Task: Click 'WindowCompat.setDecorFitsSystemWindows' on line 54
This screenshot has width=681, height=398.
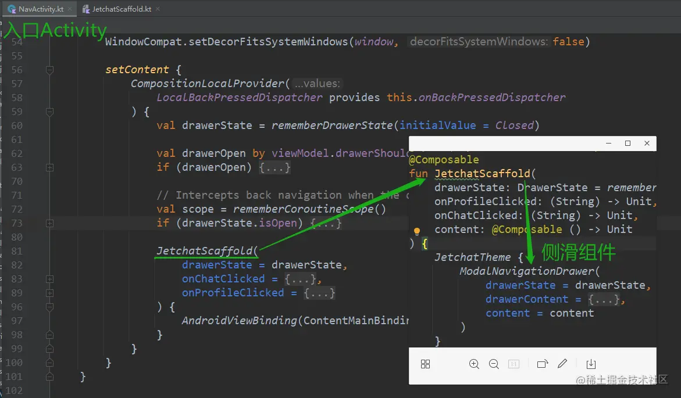Action: click(x=226, y=42)
